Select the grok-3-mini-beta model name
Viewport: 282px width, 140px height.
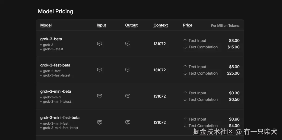(56, 91)
